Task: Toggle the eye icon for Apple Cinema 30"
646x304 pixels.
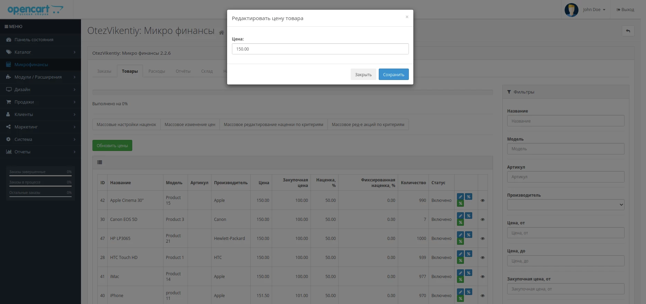Action: [x=483, y=200]
